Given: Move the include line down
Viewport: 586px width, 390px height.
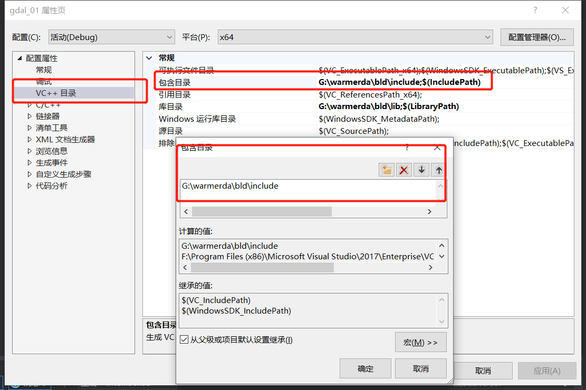Looking at the screenshot, I should [421, 170].
